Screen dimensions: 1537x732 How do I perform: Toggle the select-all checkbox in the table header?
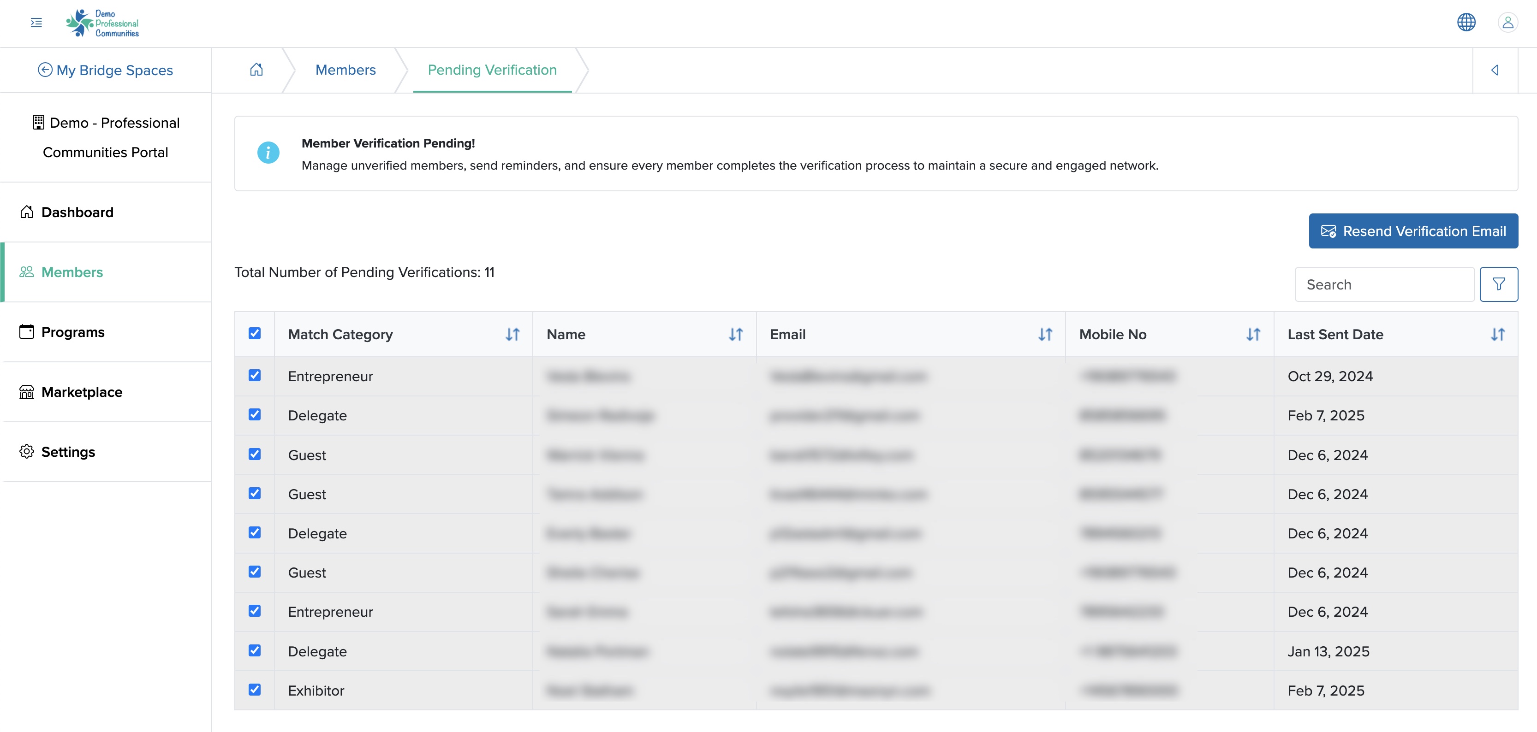(255, 333)
